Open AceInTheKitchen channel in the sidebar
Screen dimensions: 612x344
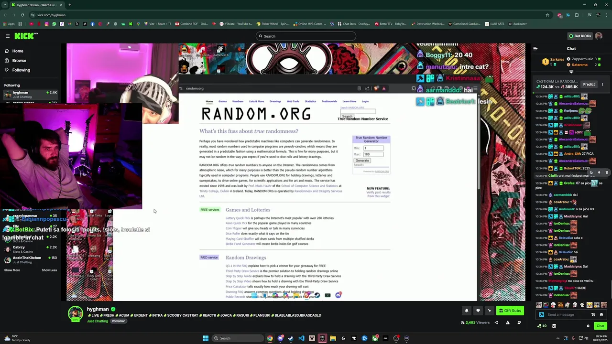[30, 260]
